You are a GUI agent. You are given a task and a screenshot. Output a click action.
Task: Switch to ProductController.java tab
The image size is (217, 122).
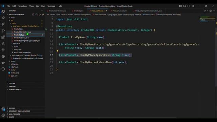tap(58, 11)
